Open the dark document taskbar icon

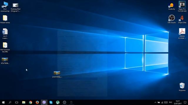click(71, 102)
